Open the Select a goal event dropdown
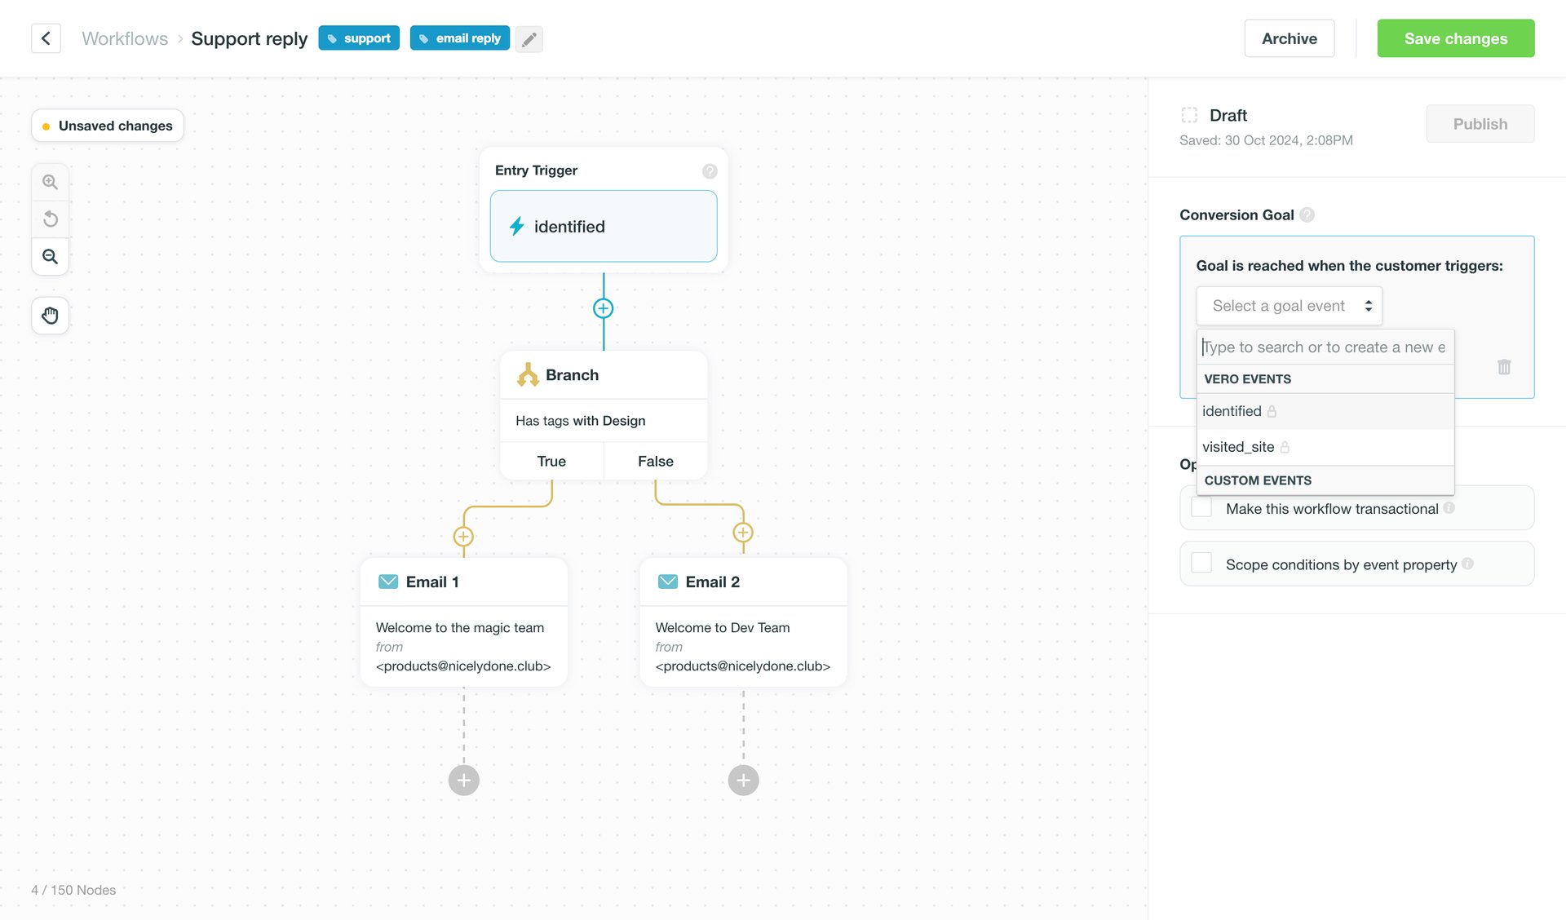1566x920 pixels. coord(1289,305)
